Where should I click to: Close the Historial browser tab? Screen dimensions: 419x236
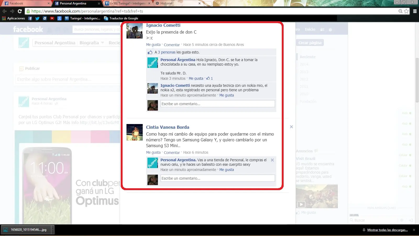coord(200,4)
